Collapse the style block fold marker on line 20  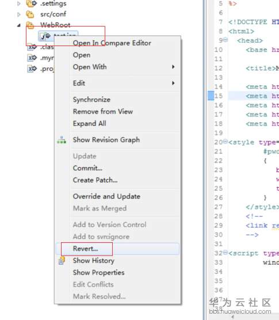tap(226, 141)
